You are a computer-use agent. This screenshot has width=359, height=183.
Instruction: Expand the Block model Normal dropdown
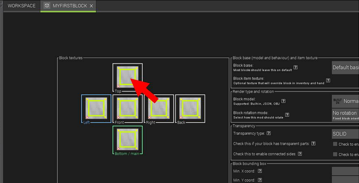(x=345, y=101)
